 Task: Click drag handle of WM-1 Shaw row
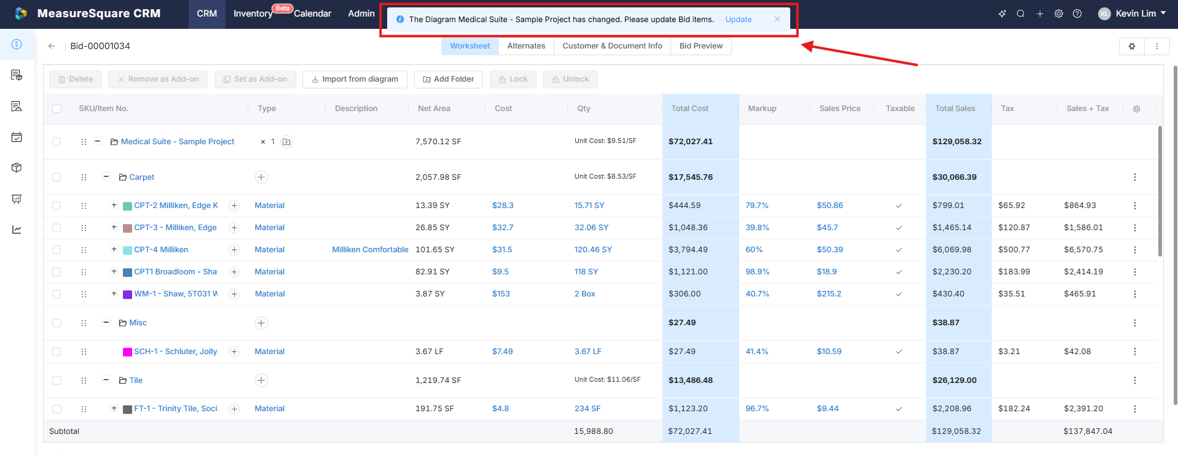click(x=84, y=294)
